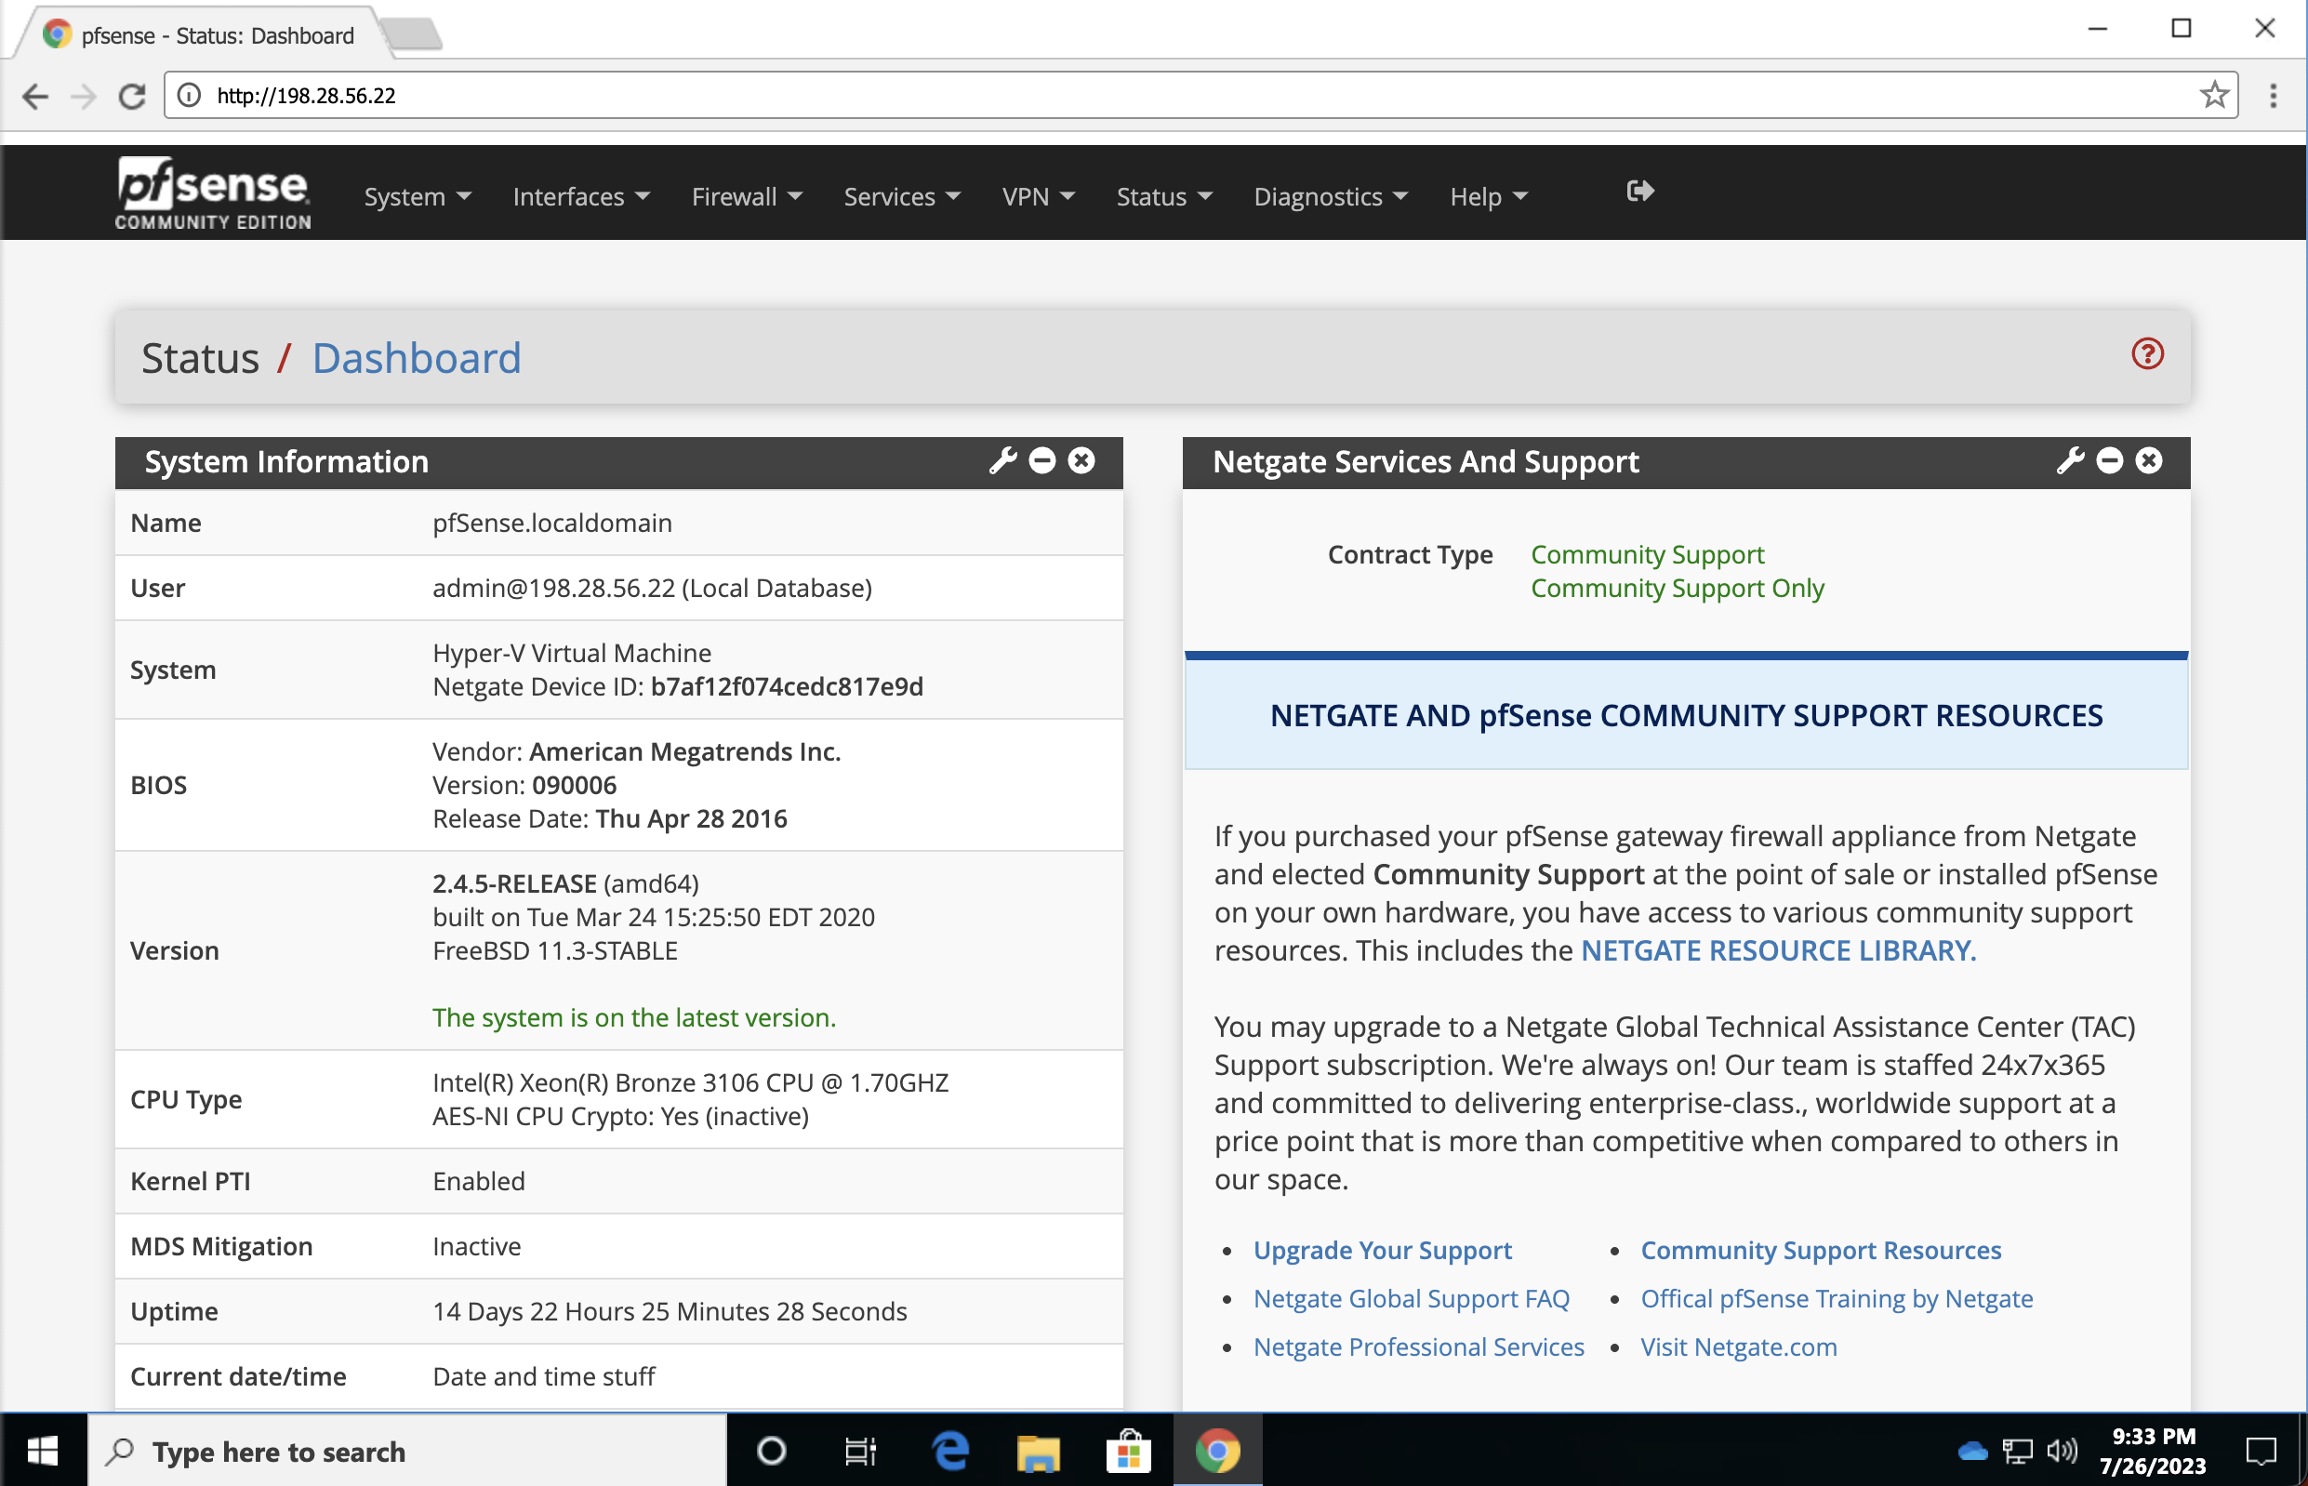Expand the System dropdown menu
This screenshot has width=2308, height=1486.
click(x=417, y=197)
